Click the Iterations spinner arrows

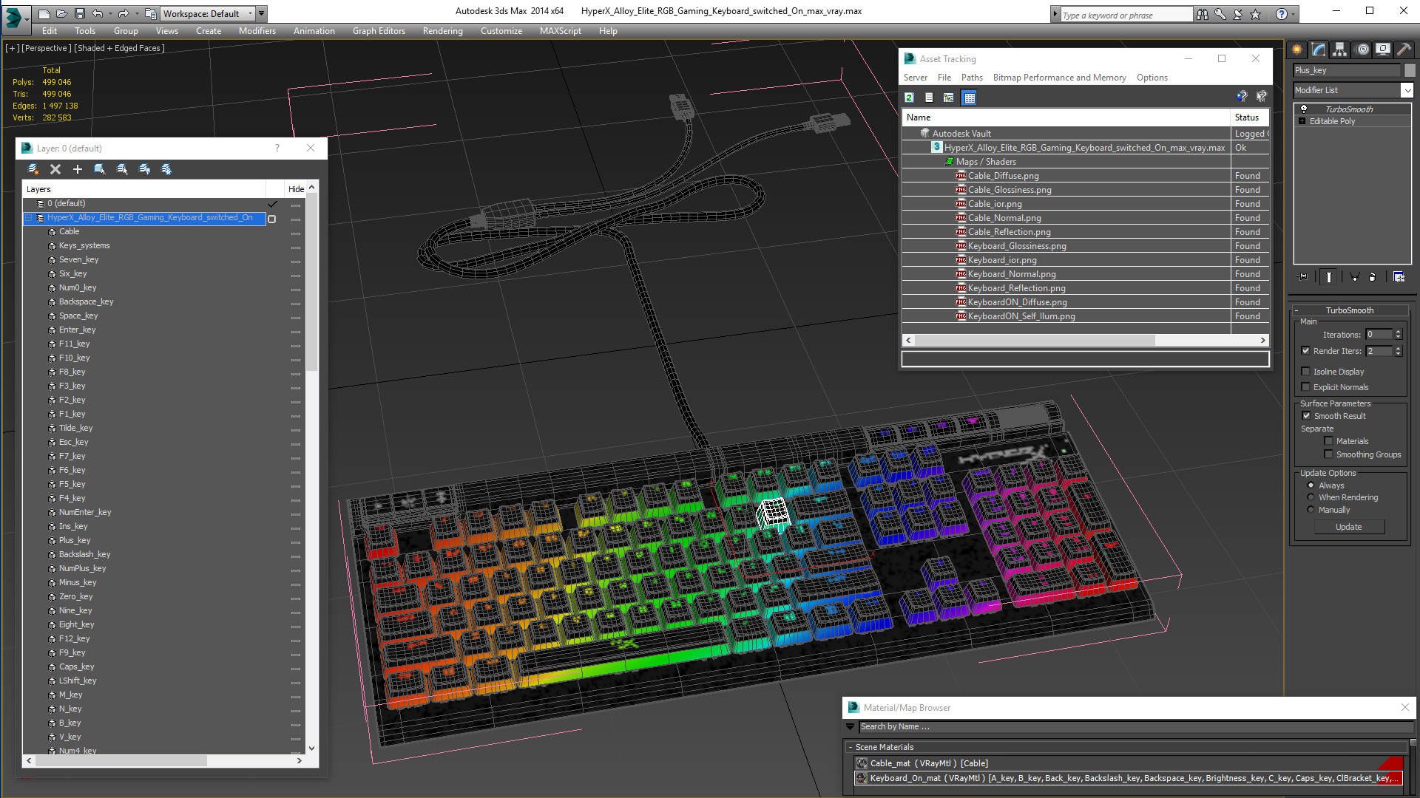coord(1398,335)
